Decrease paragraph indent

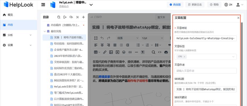(121, 45)
